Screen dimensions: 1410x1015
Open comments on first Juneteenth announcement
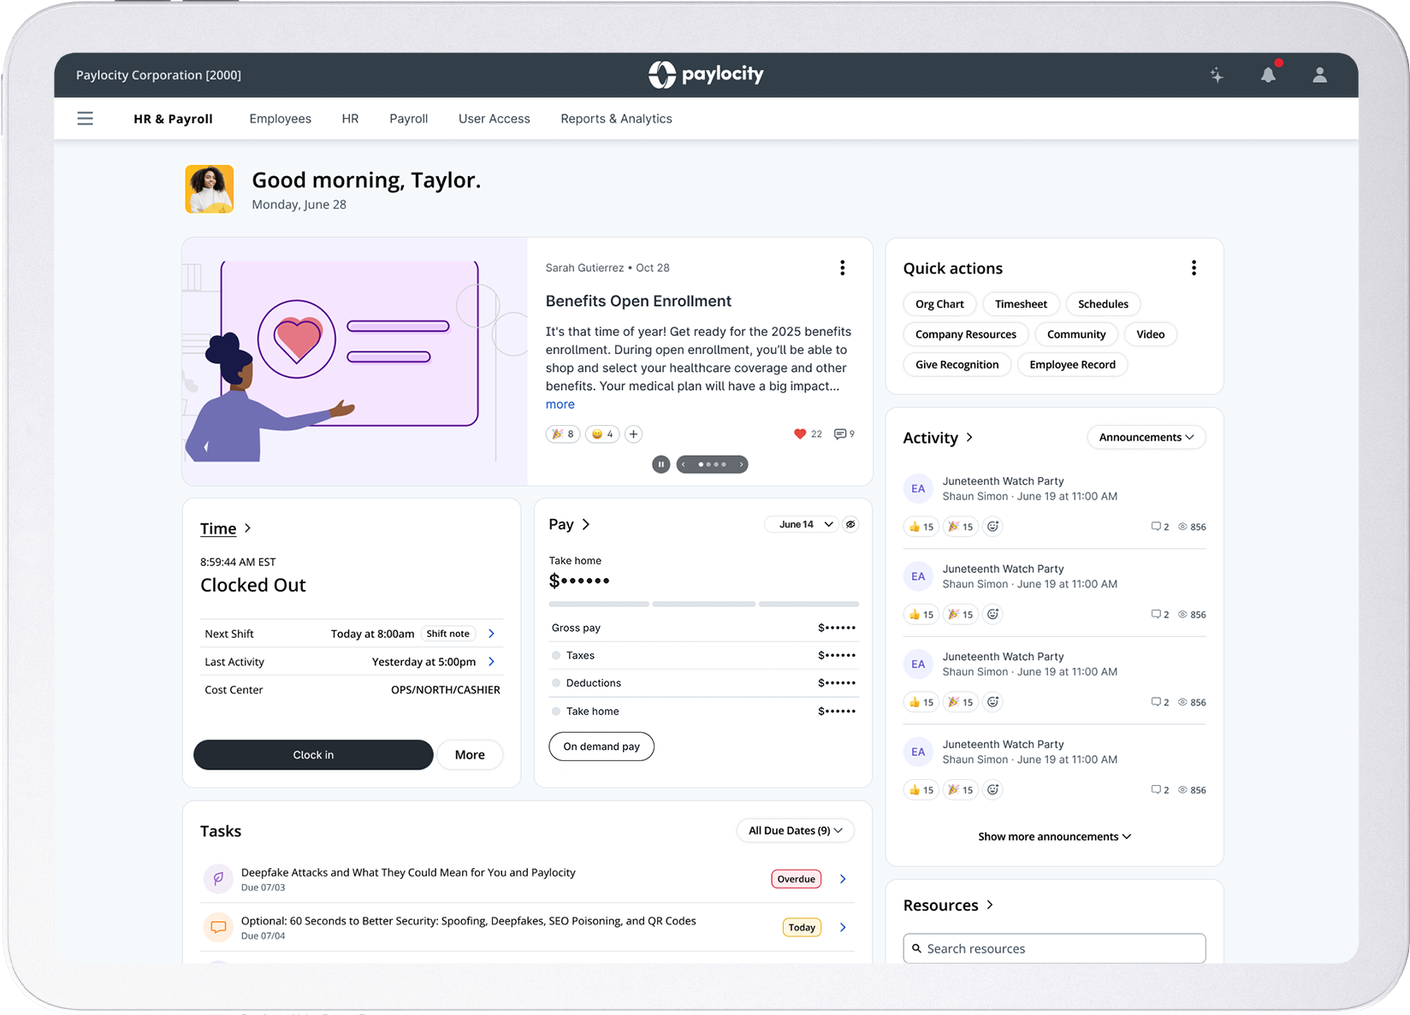(1160, 527)
